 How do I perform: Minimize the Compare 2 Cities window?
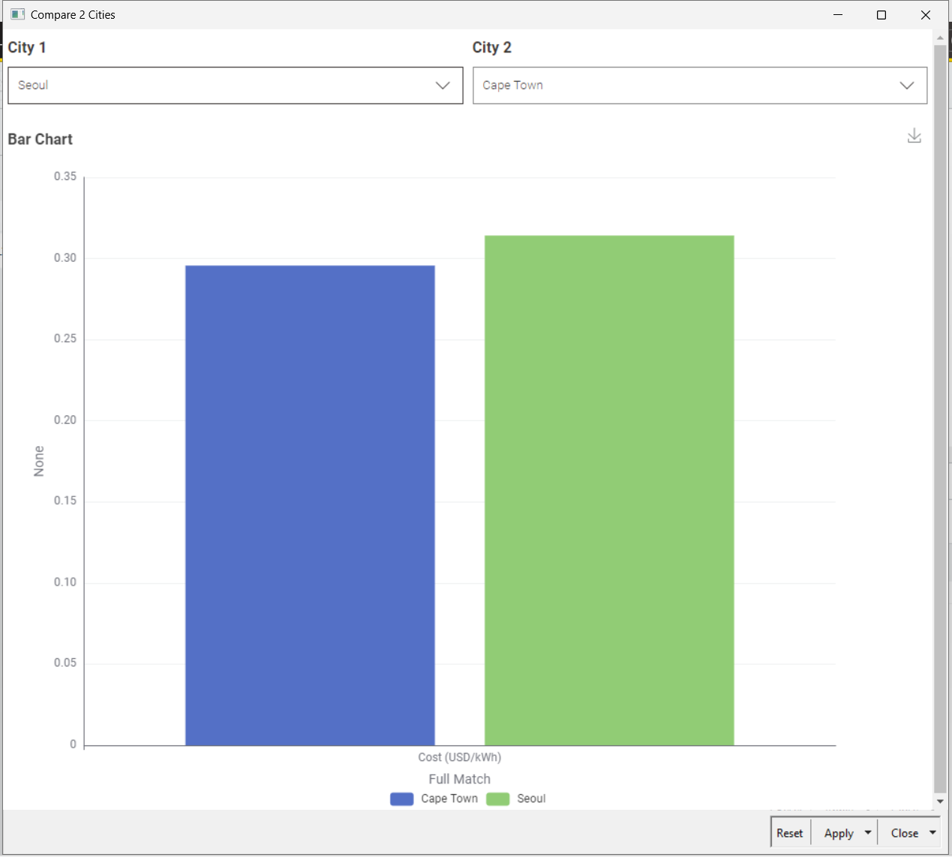(x=838, y=15)
